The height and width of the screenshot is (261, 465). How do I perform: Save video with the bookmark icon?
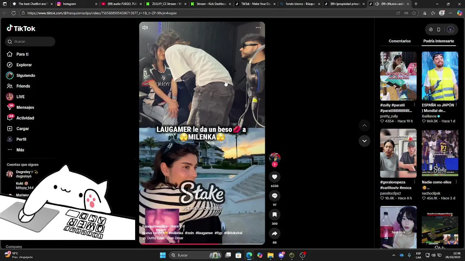(x=275, y=215)
